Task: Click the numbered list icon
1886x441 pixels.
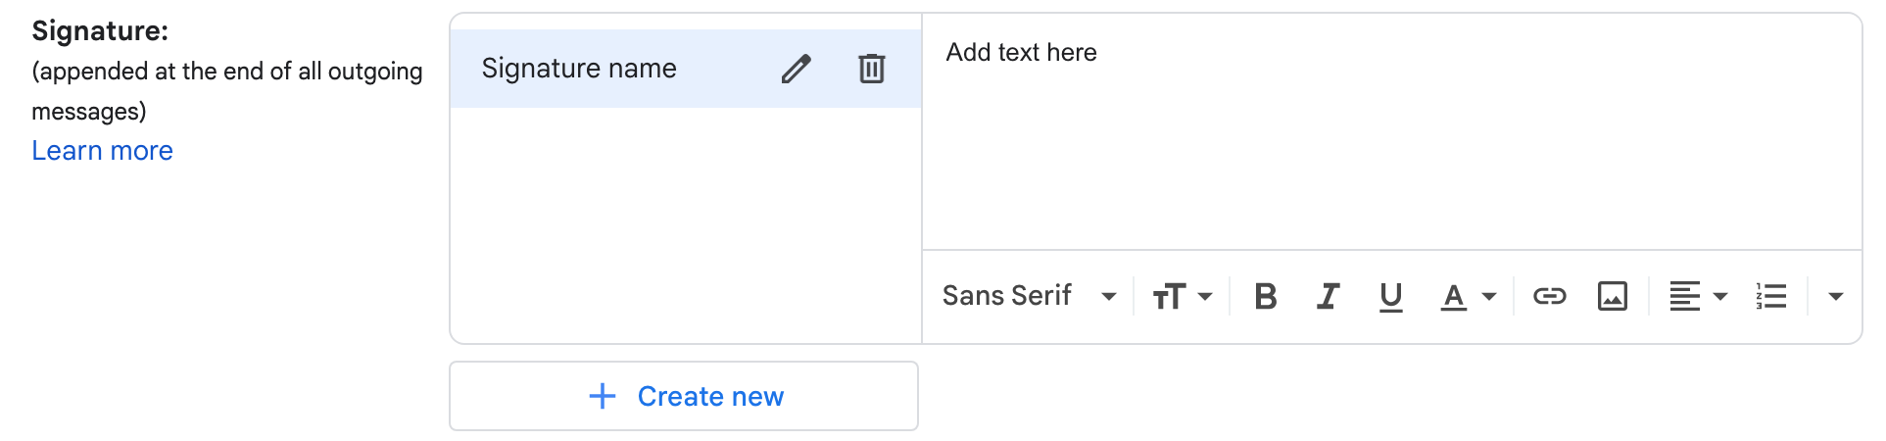Action: (x=1771, y=296)
